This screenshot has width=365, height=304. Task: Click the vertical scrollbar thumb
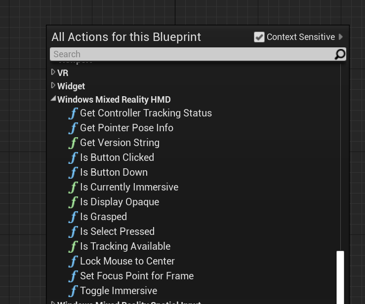[340, 276]
